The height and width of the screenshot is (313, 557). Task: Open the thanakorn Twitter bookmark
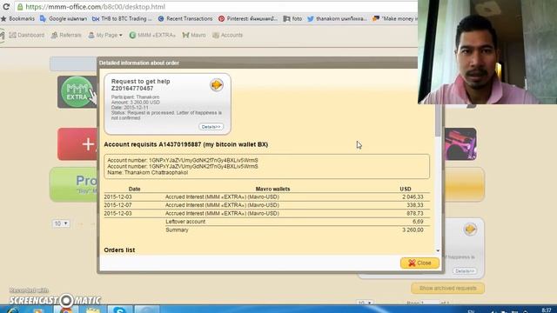(337, 18)
